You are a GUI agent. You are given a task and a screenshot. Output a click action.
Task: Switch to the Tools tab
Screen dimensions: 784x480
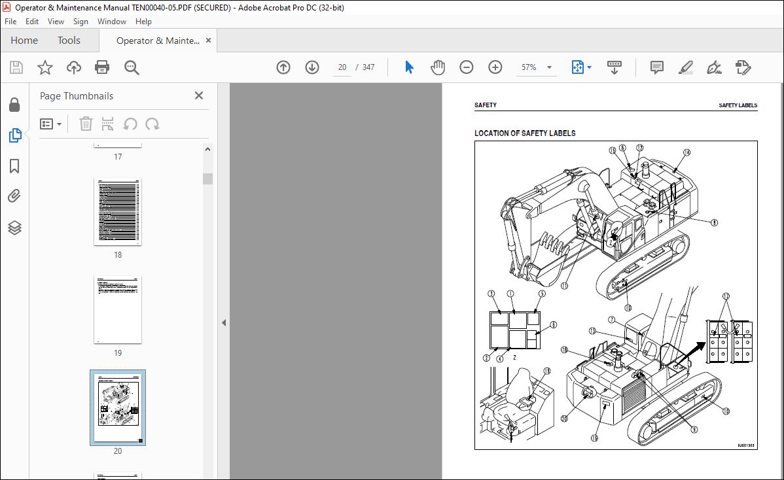coord(69,41)
